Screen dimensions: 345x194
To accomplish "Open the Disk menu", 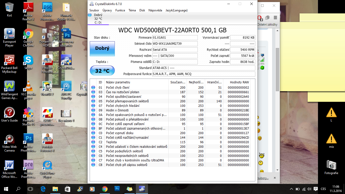I will tap(142, 10).
